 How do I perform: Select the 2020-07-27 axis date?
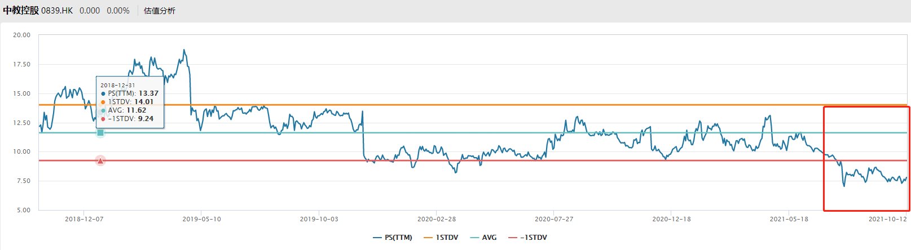[554, 219]
